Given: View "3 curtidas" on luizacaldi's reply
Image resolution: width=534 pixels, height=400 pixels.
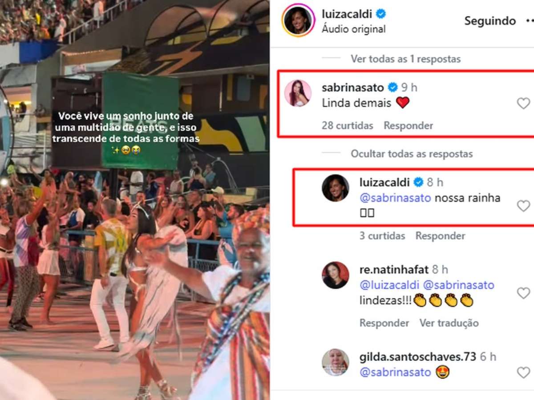Looking at the screenshot, I should [x=382, y=236].
